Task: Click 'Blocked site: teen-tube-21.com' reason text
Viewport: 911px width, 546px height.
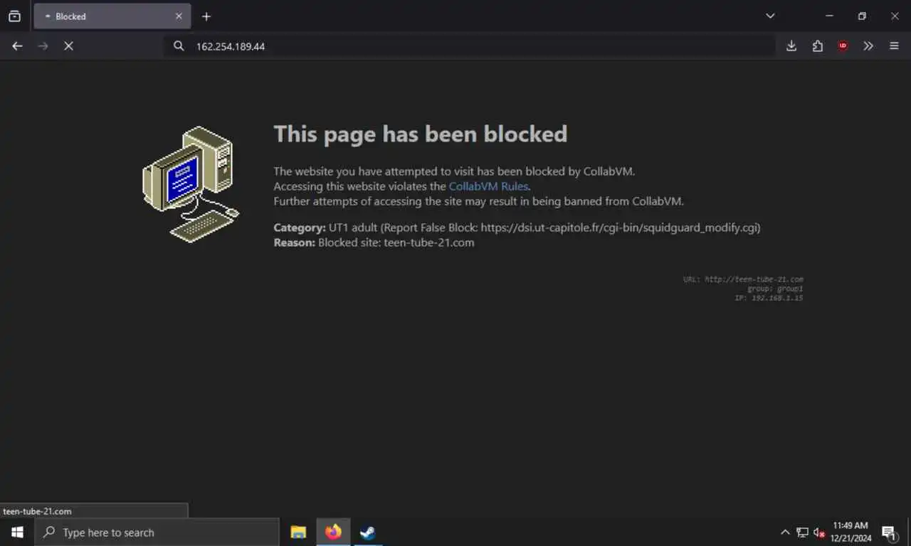Action: tap(396, 242)
